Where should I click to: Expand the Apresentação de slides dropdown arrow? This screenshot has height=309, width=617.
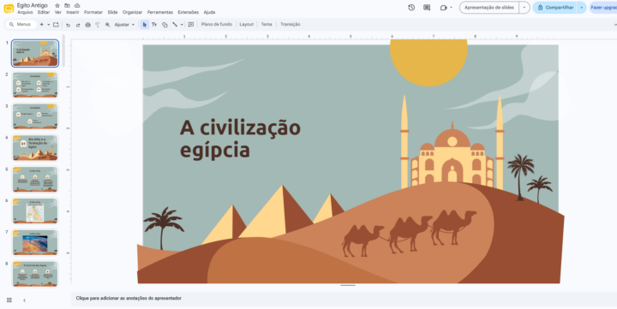click(524, 8)
